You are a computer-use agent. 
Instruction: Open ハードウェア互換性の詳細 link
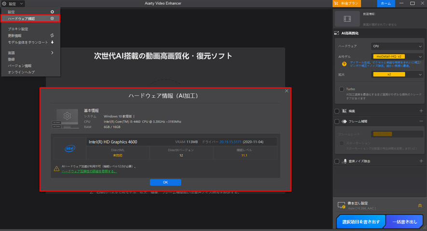[89, 171]
